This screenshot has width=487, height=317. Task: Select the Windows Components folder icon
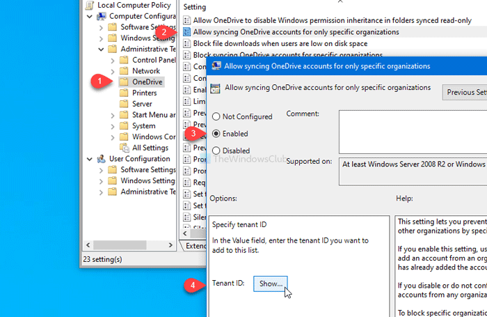tap(124, 137)
